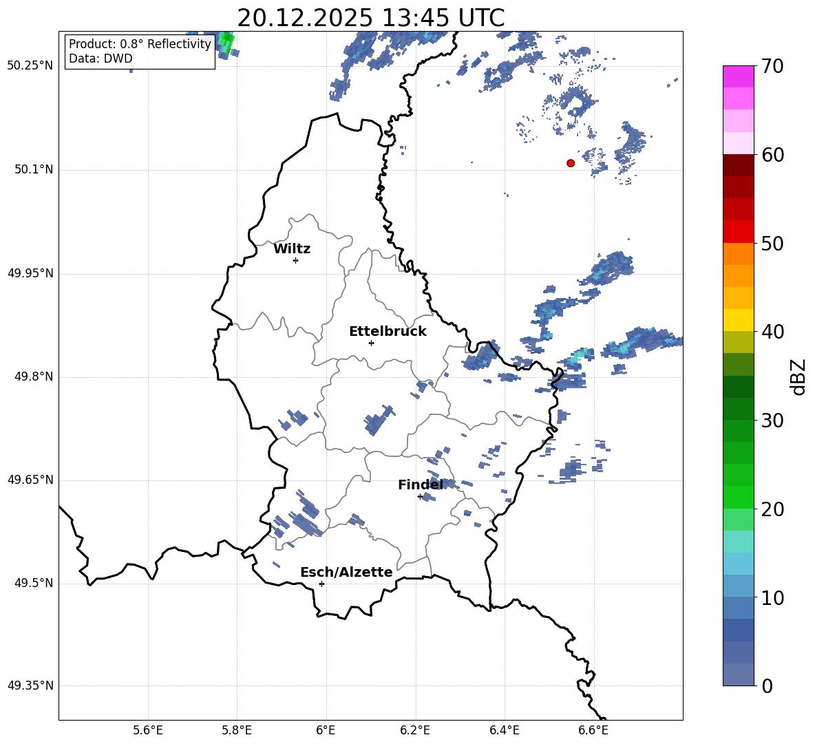Click the Data: DWD text
Screen dimensions: 815x744
coord(100,59)
